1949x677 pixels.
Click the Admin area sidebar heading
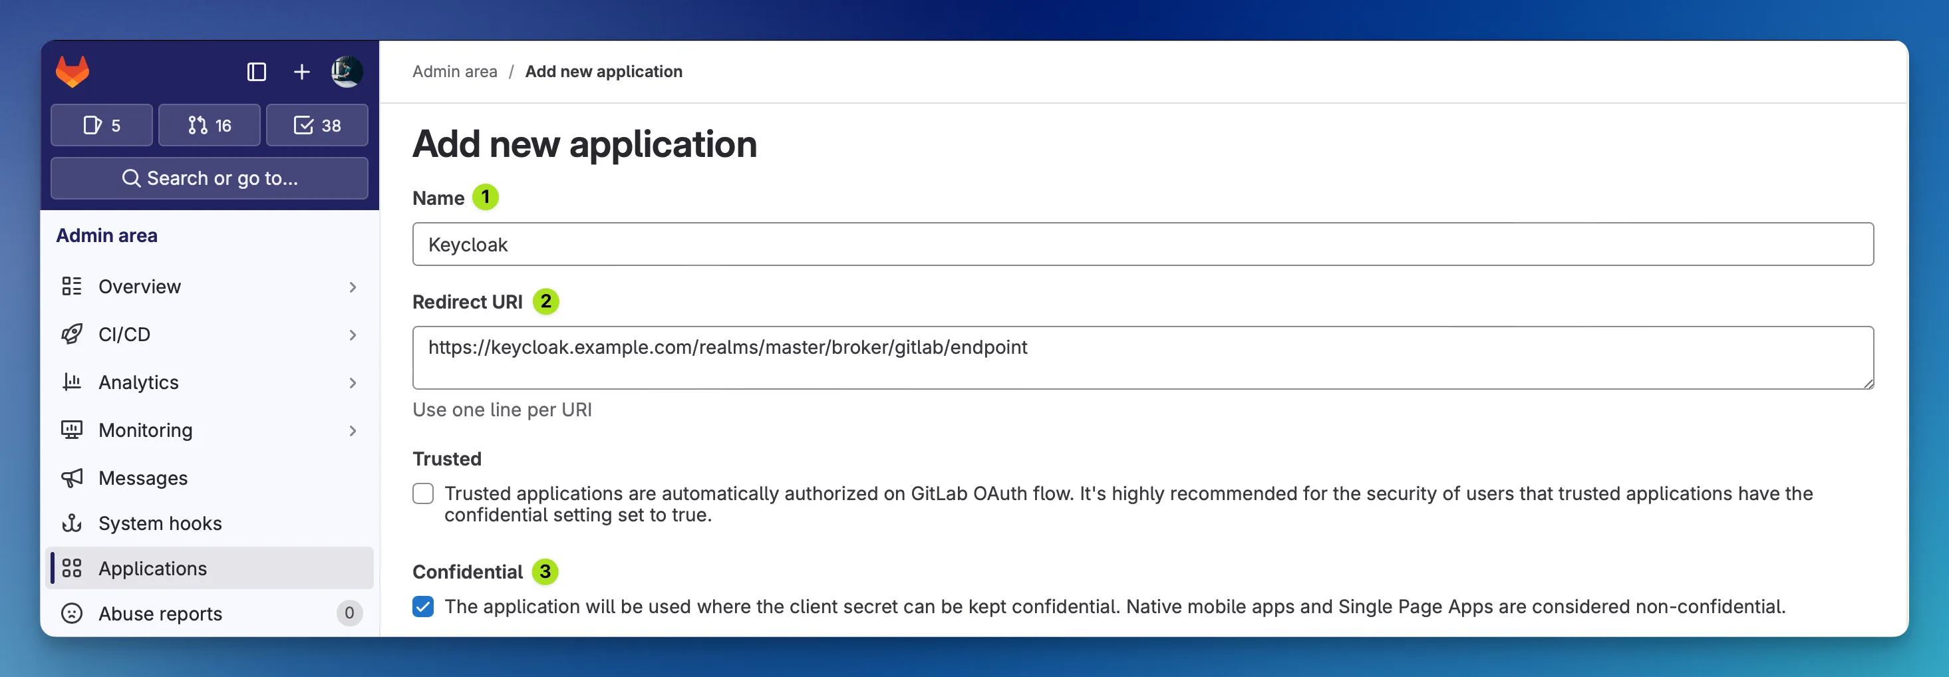[x=106, y=235]
